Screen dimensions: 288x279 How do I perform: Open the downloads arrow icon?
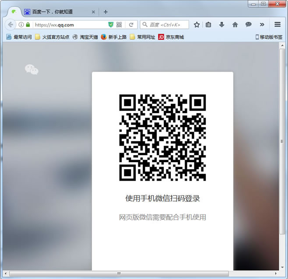pyautogui.click(x=222, y=24)
